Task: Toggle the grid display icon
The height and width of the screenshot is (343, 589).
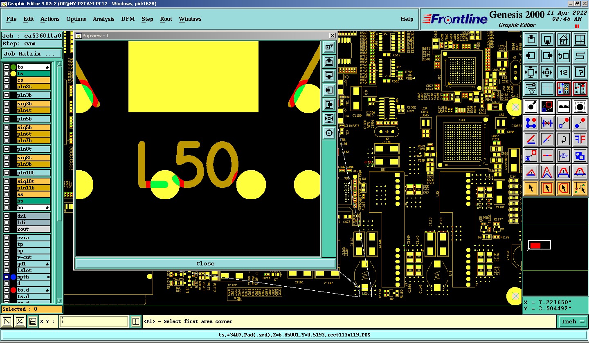Action: (x=547, y=89)
